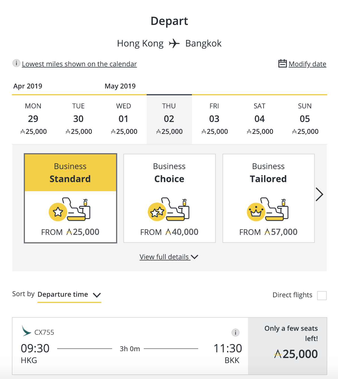Click the next fare class arrow

click(x=319, y=195)
